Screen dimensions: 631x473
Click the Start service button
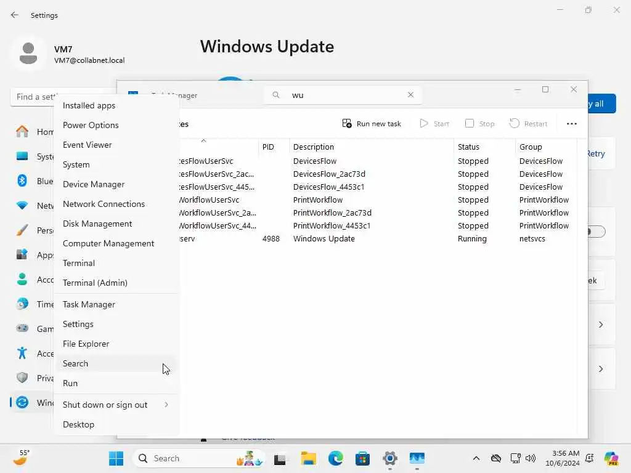click(x=434, y=124)
